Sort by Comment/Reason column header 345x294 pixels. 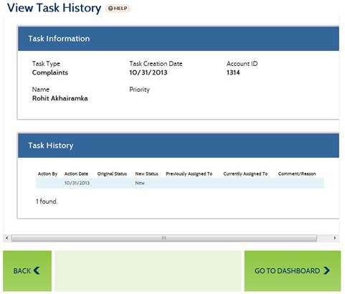297,174
